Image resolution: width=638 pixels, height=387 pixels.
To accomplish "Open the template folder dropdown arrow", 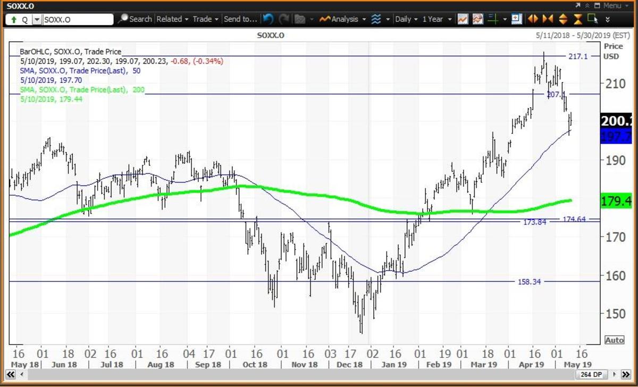I will coord(311,20).
